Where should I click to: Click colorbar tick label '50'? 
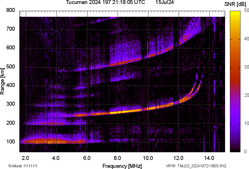(x=246, y=11)
